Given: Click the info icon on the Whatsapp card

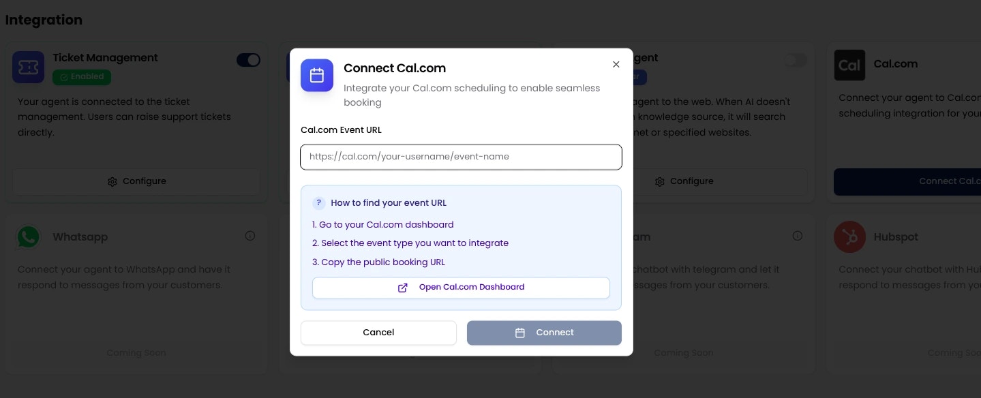Looking at the screenshot, I should (x=250, y=235).
